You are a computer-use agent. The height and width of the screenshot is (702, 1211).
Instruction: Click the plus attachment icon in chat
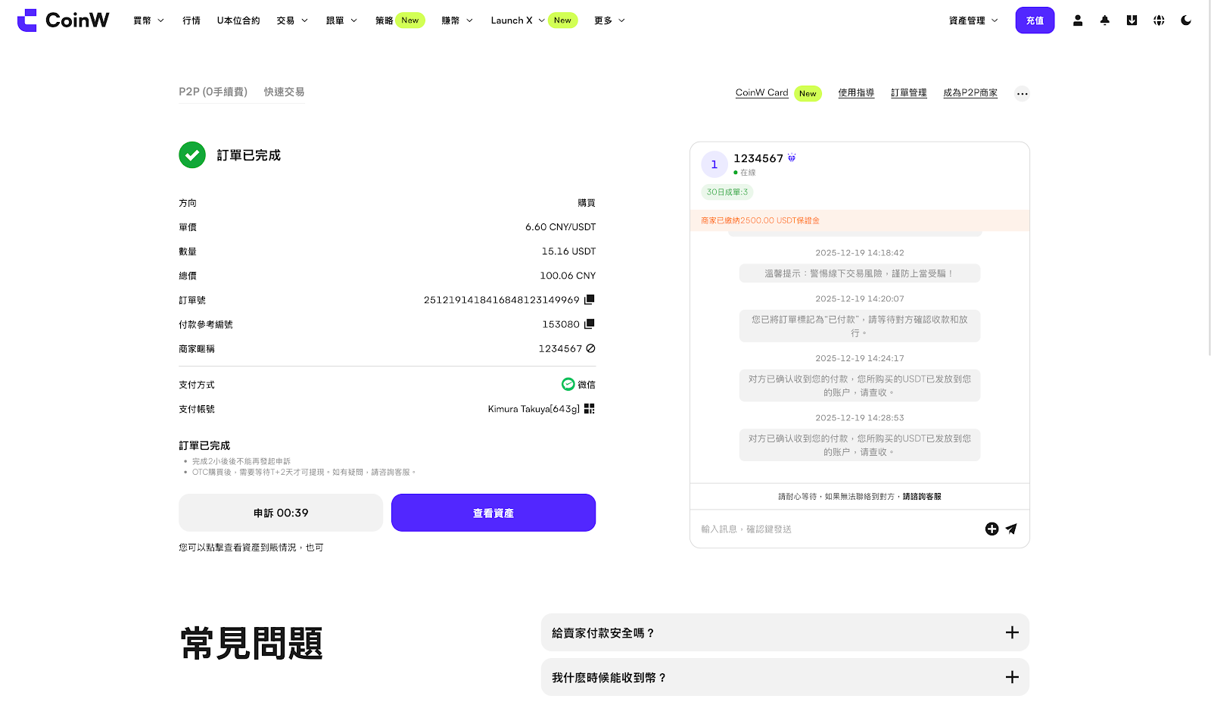coord(992,529)
